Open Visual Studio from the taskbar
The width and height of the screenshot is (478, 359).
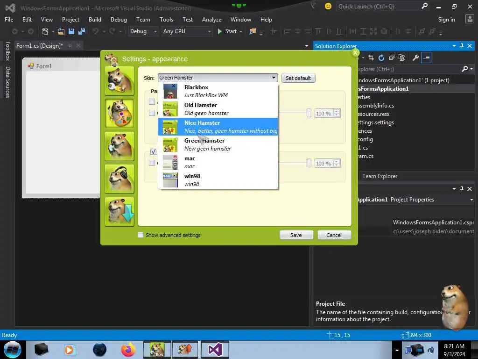[215, 350]
